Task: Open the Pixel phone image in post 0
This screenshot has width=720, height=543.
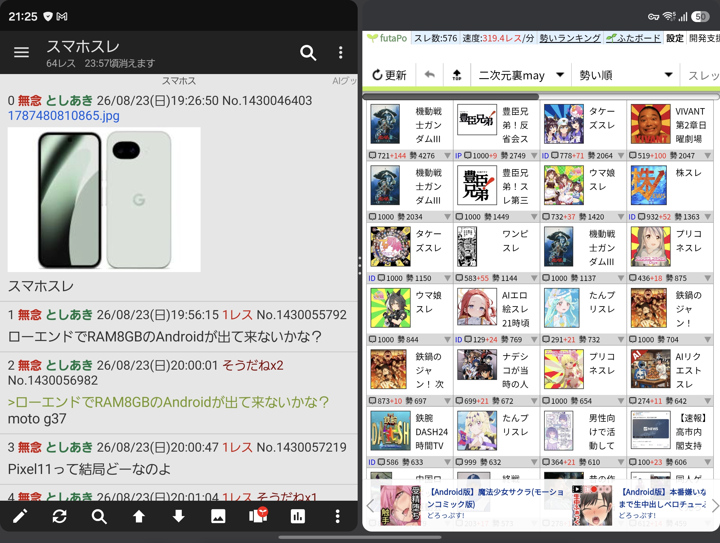Action: click(x=104, y=200)
